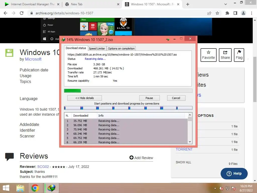This screenshot has height=193, width=257.
Task: Open Chrome from taskbar
Action: coord(35,188)
